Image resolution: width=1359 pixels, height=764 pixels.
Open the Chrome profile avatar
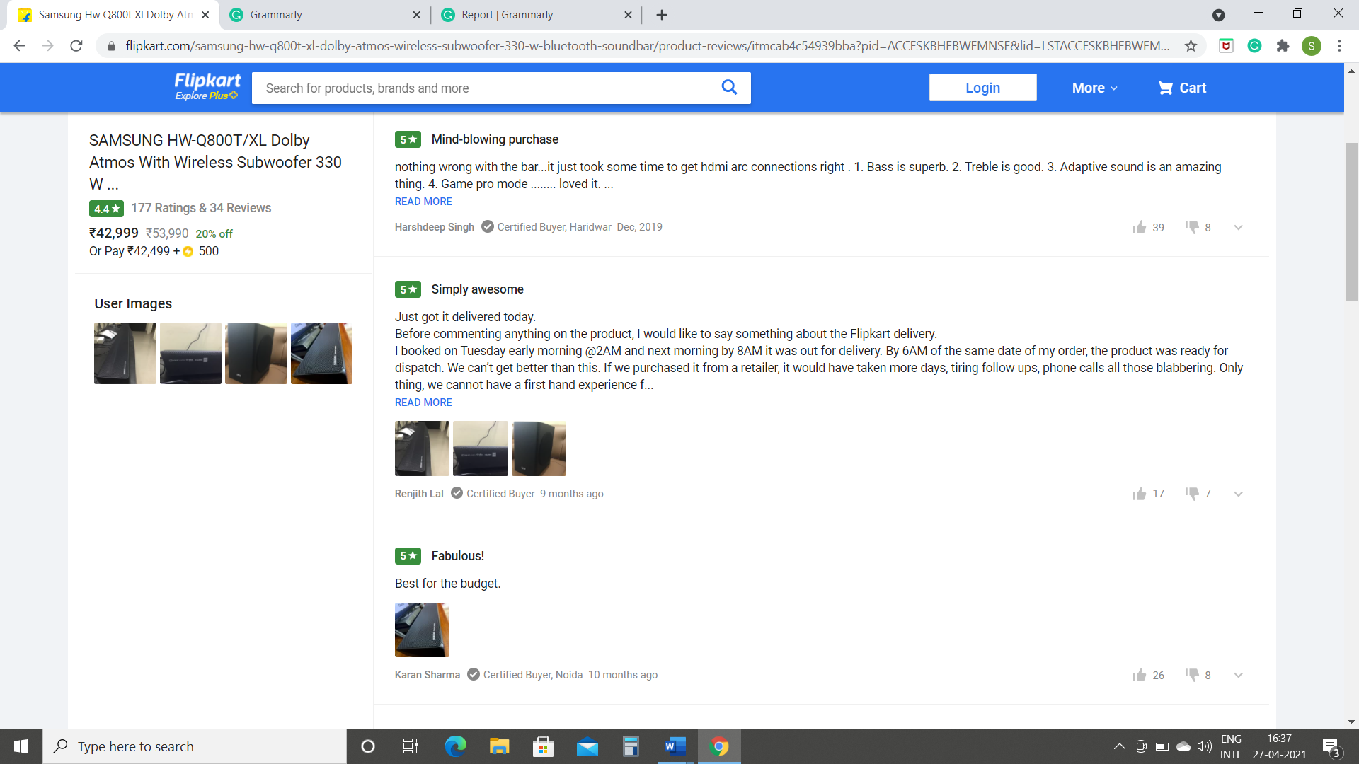click(x=1312, y=46)
